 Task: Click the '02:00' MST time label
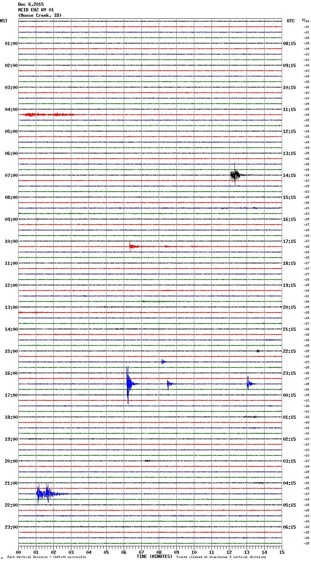coord(11,66)
